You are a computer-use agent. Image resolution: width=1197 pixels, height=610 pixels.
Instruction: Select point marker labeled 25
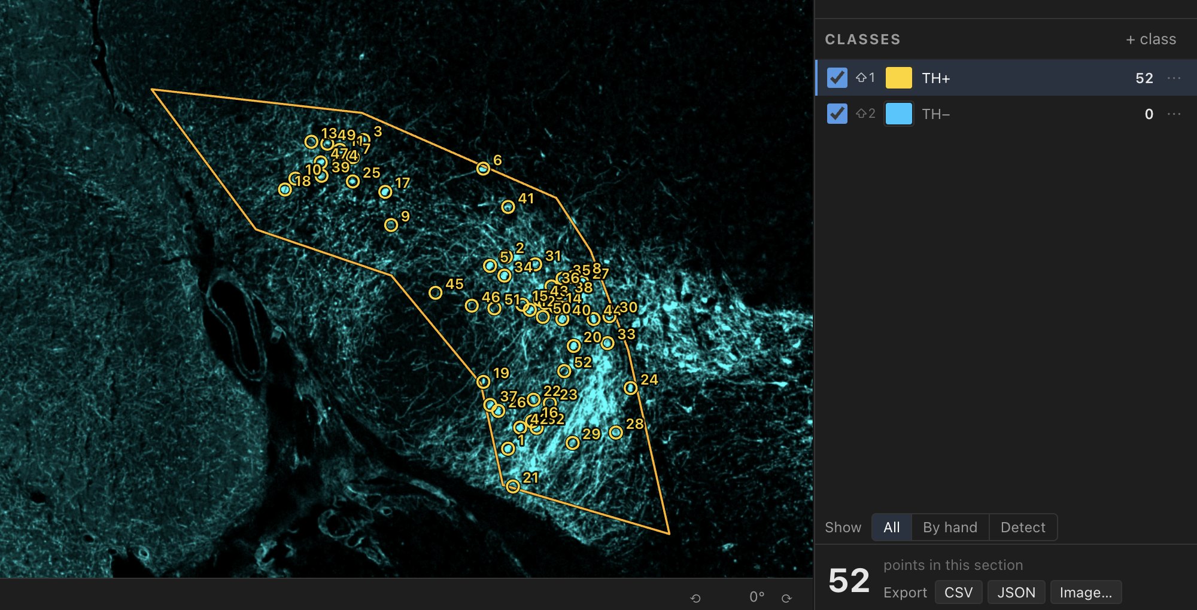[353, 181]
